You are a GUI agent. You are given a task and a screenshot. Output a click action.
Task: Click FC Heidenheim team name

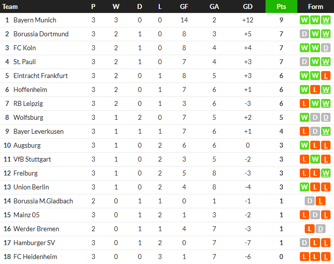(x=35, y=257)
